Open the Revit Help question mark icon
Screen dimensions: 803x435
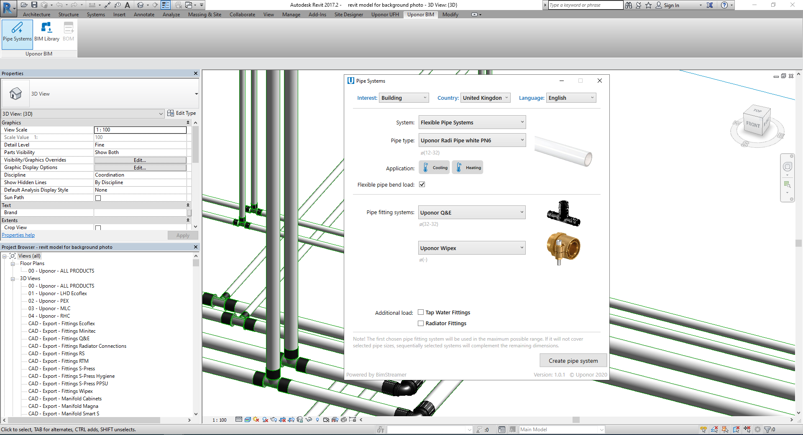(724, 5)
